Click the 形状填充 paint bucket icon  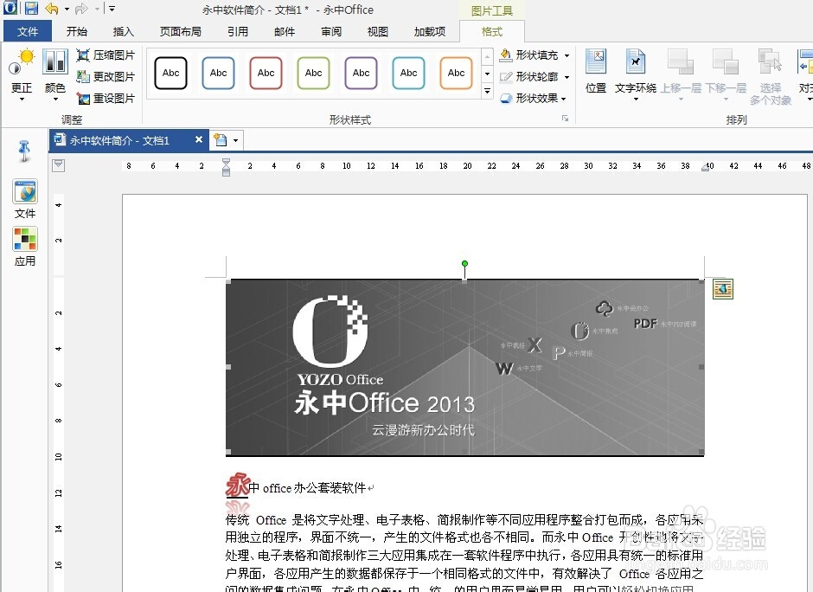click(506, 55)
